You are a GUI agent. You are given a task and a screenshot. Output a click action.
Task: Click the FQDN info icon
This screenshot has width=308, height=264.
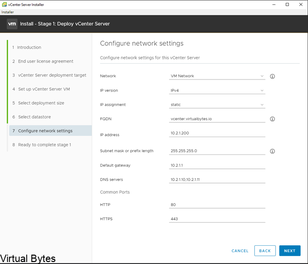[x=272, y=119]
